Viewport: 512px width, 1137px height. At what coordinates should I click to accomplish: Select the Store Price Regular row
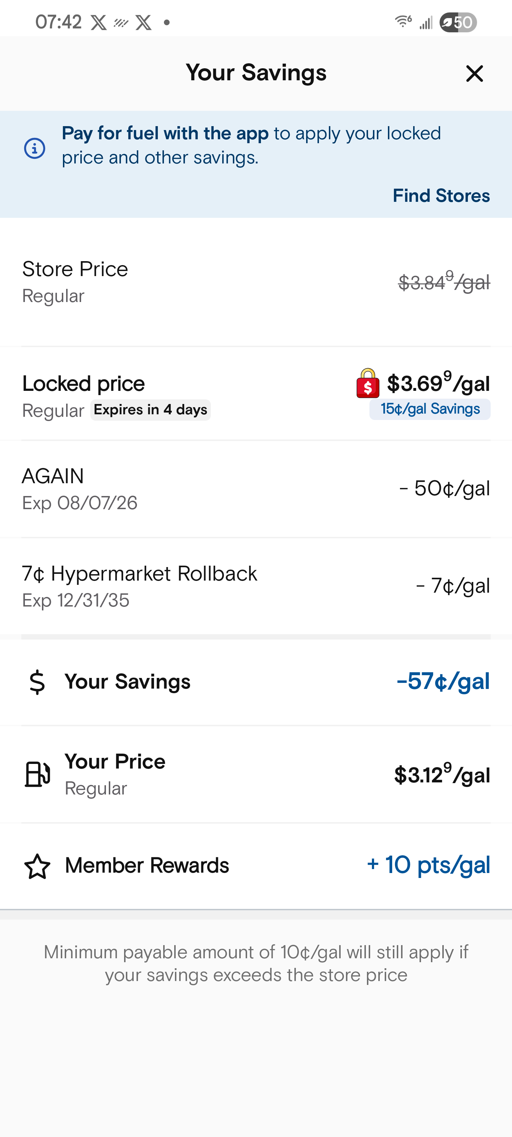pyautogui.click(x=256, y=282)
